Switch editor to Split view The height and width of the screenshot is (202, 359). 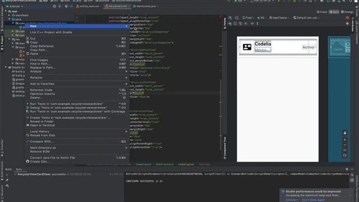point(334,12)
